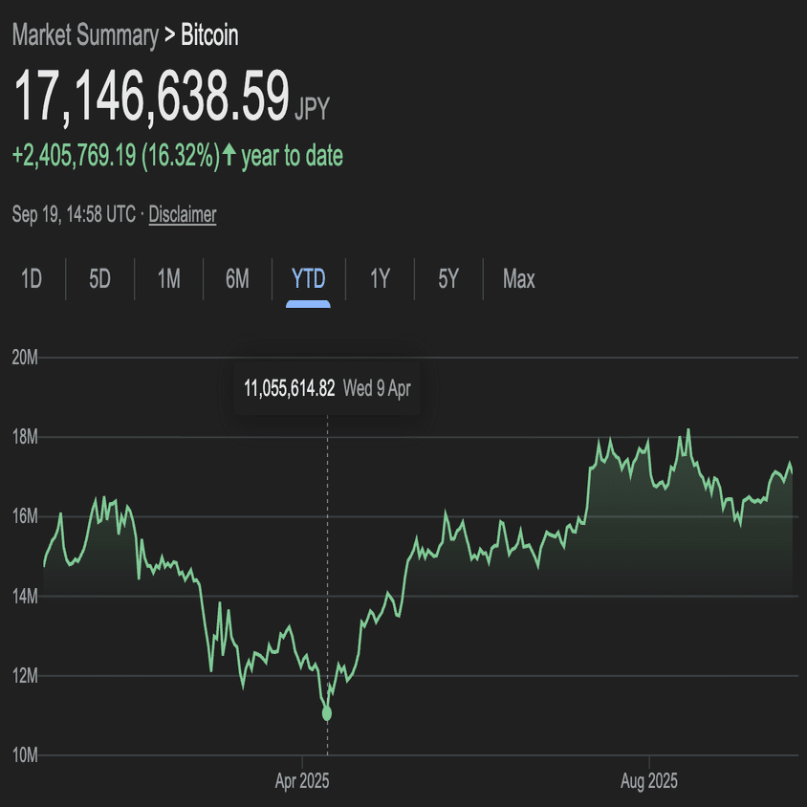
Task: Select the 5Y time range tab
Action: tap(448, 279)
